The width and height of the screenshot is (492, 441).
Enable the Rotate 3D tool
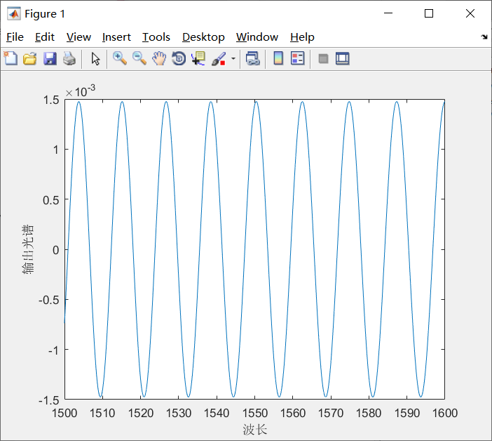coord(179,59)
